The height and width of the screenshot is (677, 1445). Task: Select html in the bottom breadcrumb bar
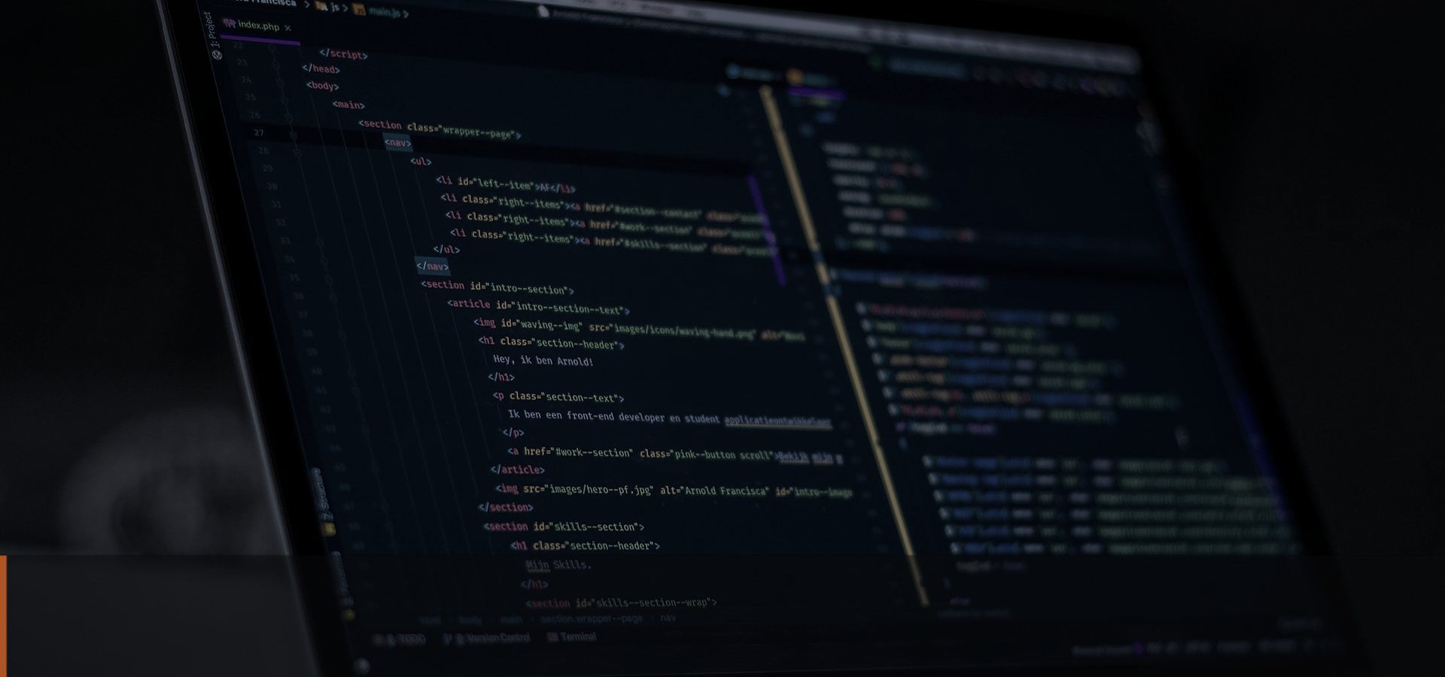[x=430, y=620]
